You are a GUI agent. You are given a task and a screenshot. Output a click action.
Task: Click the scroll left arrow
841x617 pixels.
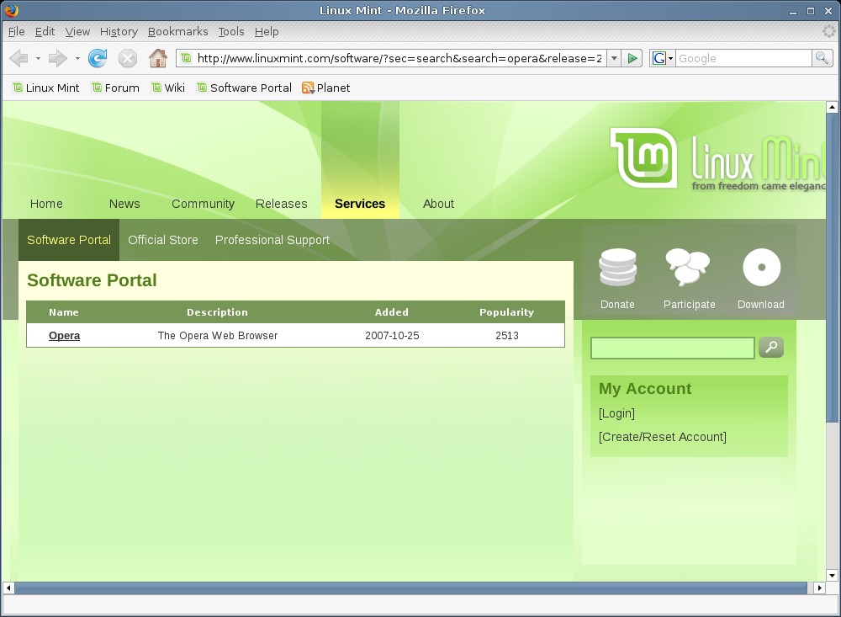(x=8, y=588)
